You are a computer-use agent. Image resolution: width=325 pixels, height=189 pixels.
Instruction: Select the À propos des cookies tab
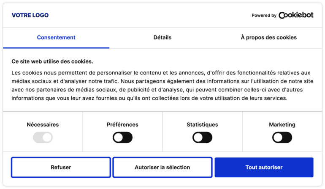pyautogui.click(x=268, y=37)
